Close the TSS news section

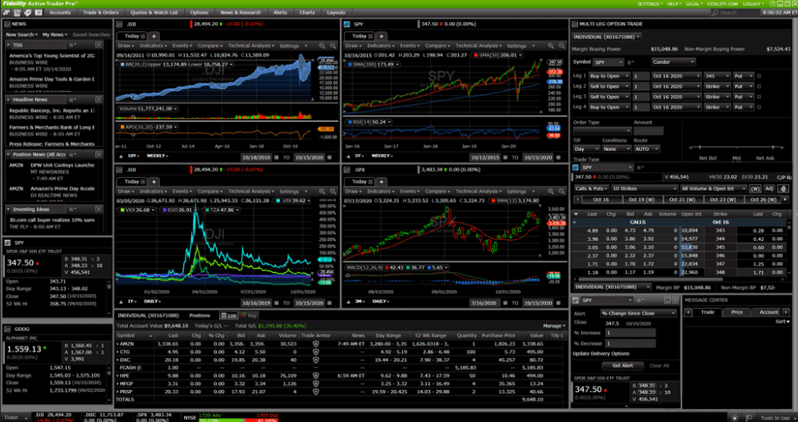click(99, 45)
